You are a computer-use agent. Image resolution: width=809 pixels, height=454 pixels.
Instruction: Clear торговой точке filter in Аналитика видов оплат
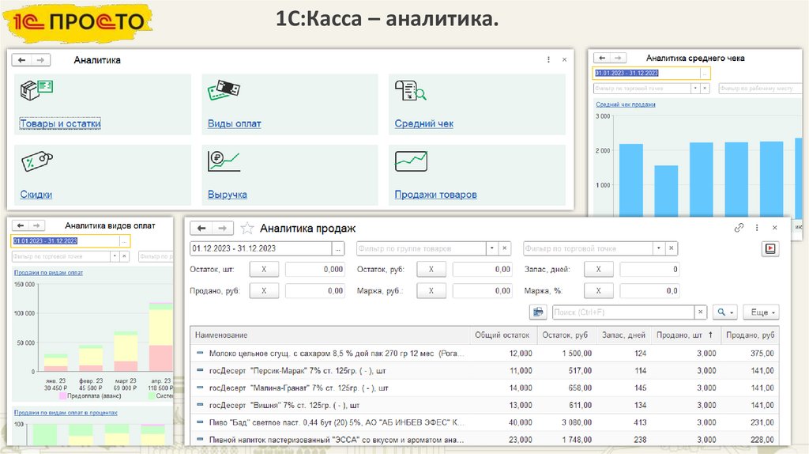(124, 256)
